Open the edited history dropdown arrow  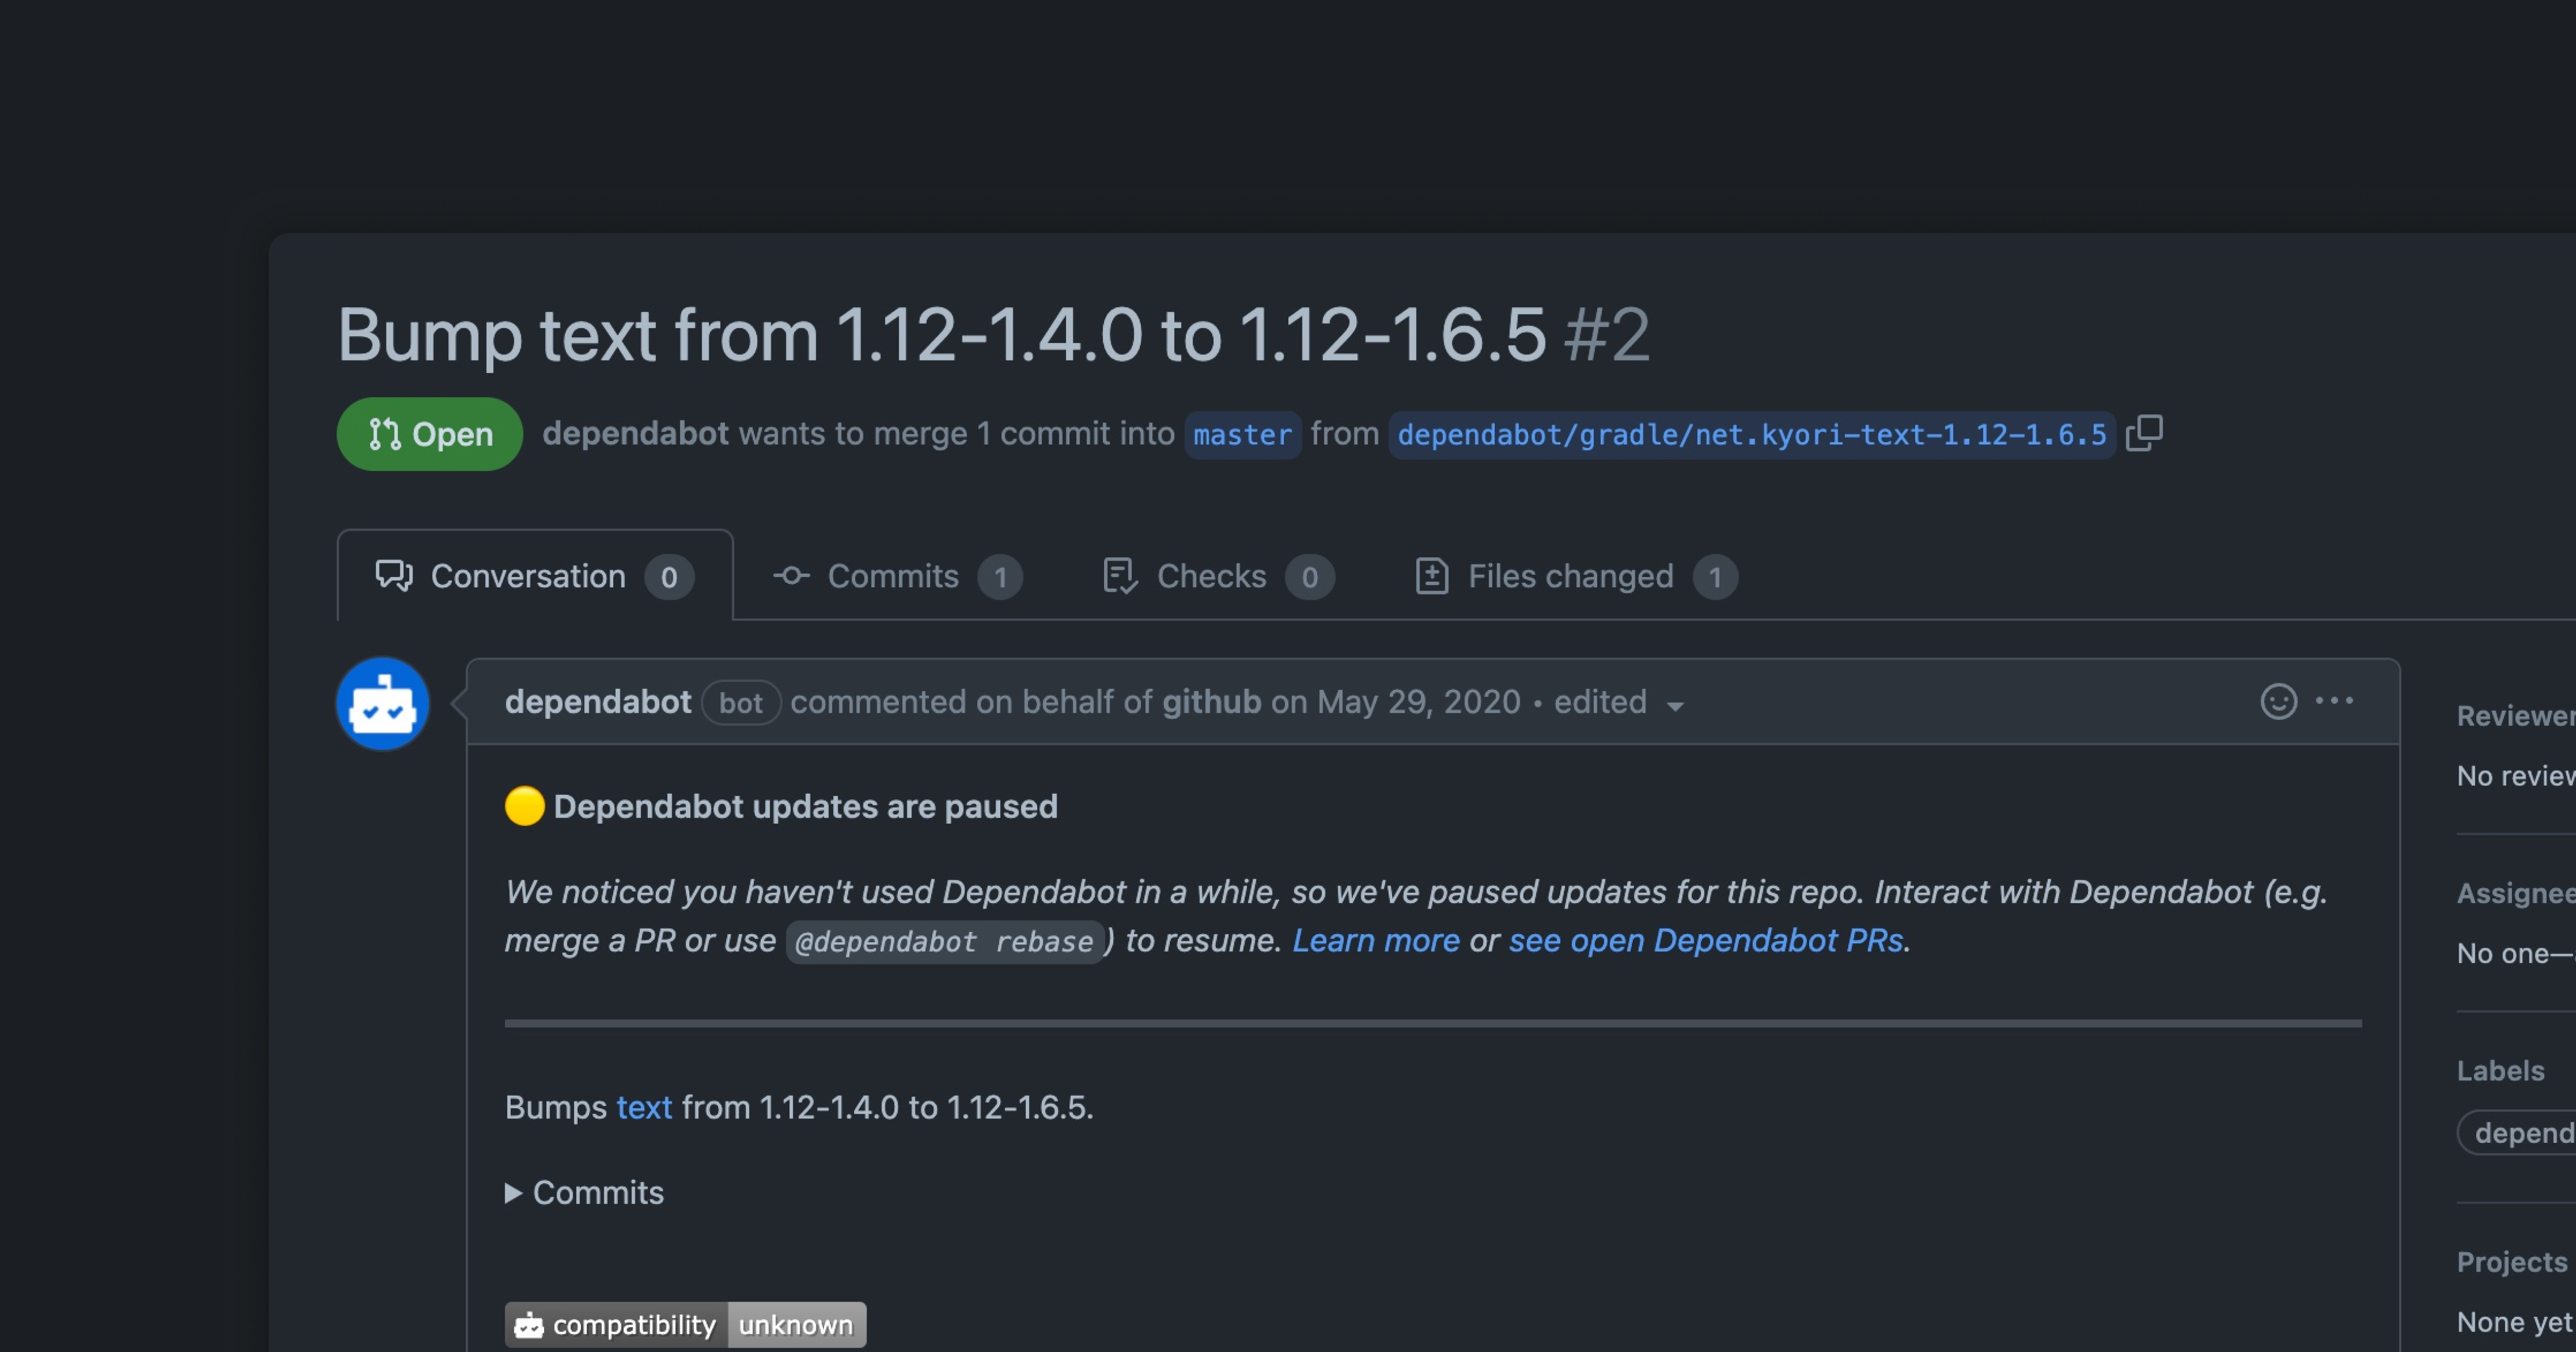[x=1675, y=706]
